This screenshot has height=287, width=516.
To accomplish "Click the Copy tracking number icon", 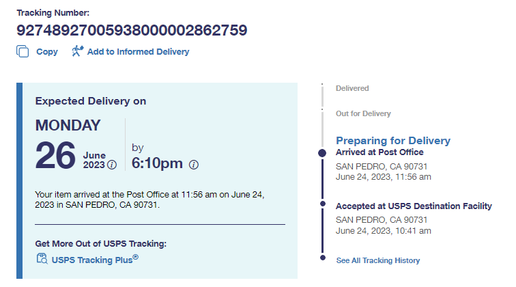I will tap(23, 51).
